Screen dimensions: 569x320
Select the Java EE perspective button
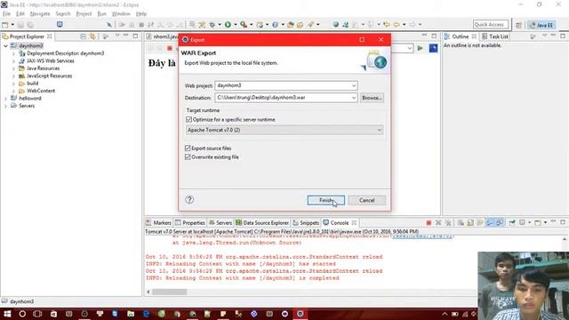point(541,25)
